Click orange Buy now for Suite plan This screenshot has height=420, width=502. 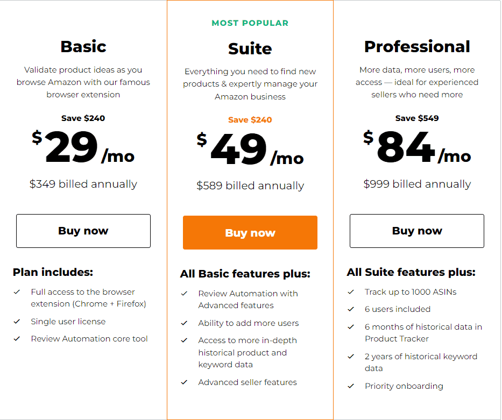[x=250, y=232]
